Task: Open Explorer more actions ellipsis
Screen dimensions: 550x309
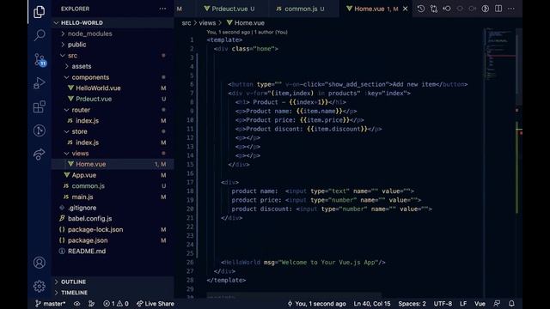Action: (x=162, y=9)
